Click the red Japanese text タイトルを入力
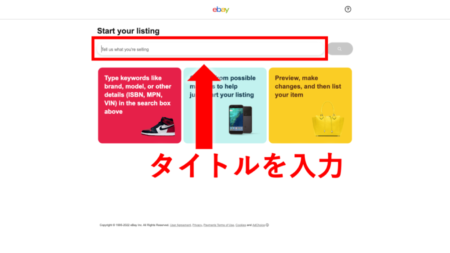This screenshot has width=450, height=253. (247, 166)
